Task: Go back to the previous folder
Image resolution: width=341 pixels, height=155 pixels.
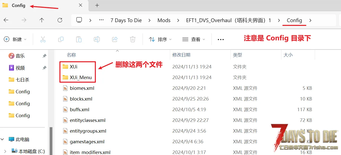Action: tap(6, 20)
